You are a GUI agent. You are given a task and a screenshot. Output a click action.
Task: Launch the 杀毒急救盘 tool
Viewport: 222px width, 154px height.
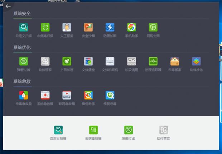coord(24,95)
